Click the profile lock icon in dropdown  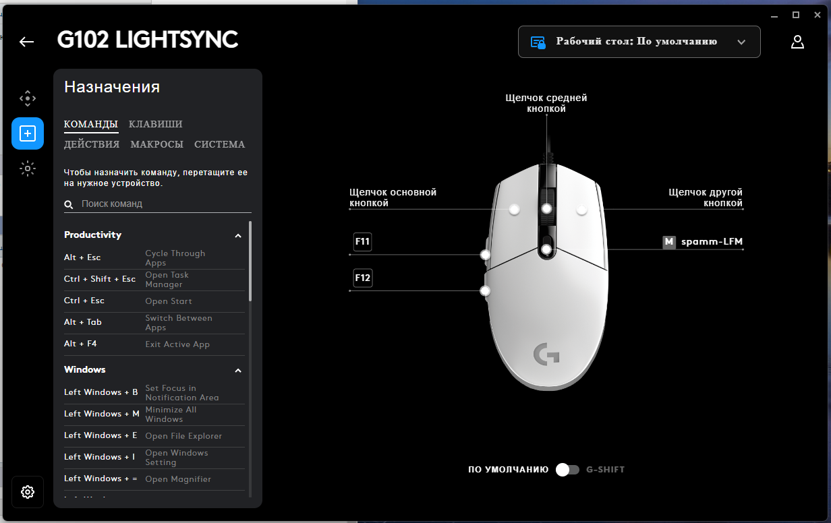click(538, 42)
